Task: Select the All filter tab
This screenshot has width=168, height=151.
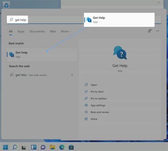Action: click(x=11, y=32)
